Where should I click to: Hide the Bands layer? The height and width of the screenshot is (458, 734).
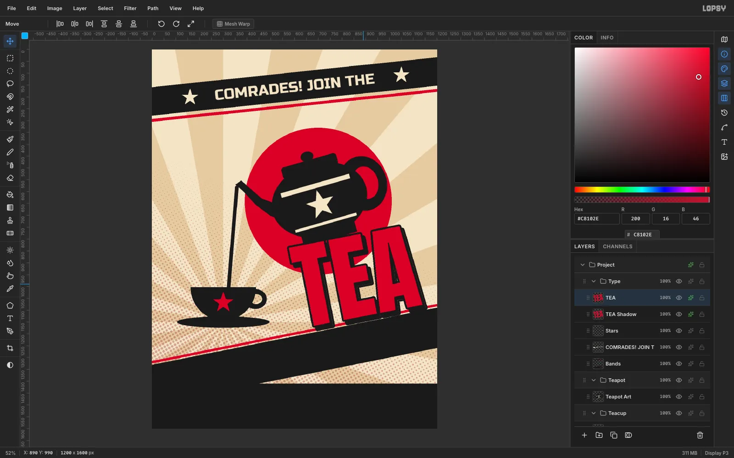pyautogui.click(x=679, y=364)
